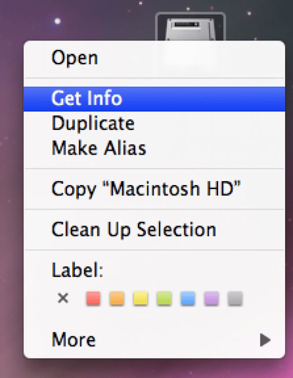The width and height of the screenshot is (293, 378).
Task: Choose Clean Up Selection
Action: [134, 229]
